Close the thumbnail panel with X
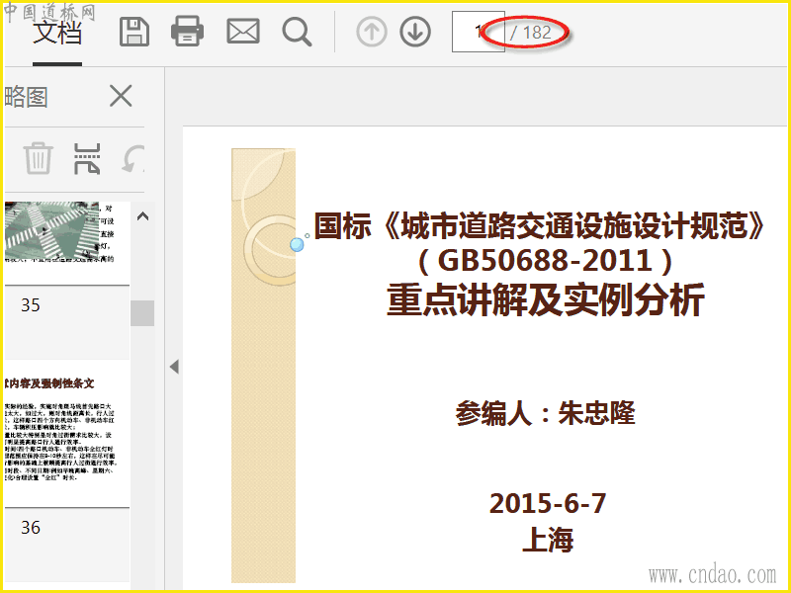Screen dimensions: 791x593 (x=121, y=96)
